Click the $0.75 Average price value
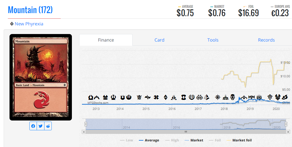The image size is (292, 147). pyautogui.click(x=185, y=13)
